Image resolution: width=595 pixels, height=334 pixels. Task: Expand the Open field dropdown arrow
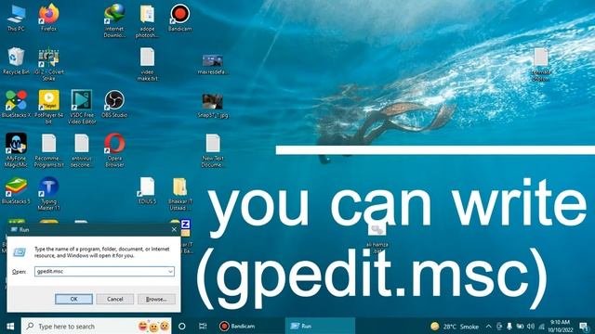click(x=170, y=272)
